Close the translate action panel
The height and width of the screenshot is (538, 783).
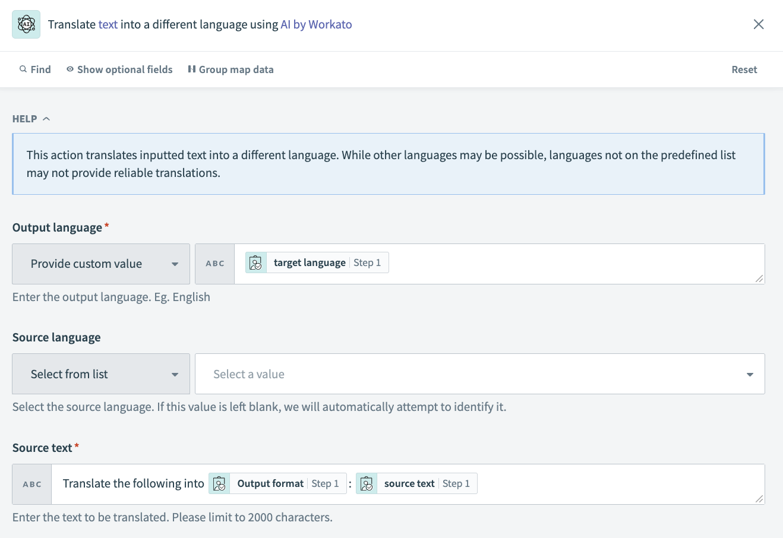pyautogui.click(x=759, y=24)
